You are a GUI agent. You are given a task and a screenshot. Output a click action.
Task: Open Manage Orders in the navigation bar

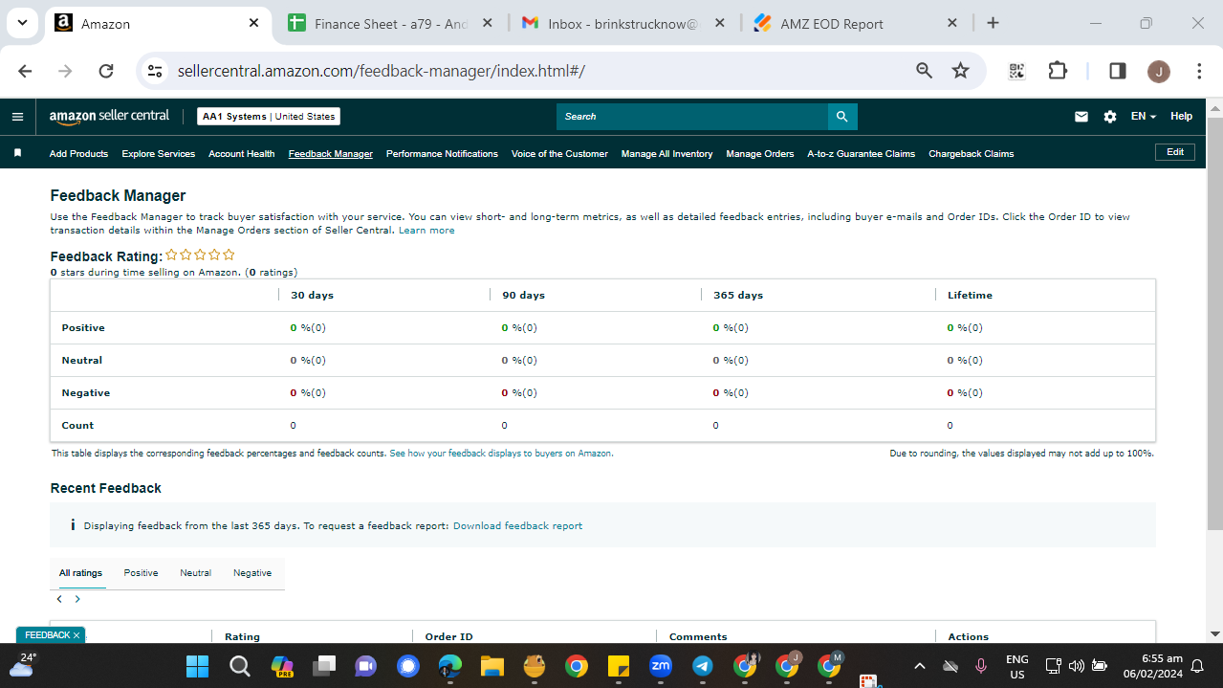[760, 154]
